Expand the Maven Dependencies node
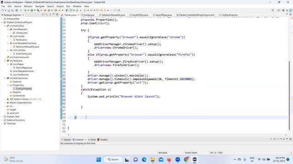Screen dimensions: 293x164 [5, 102]
